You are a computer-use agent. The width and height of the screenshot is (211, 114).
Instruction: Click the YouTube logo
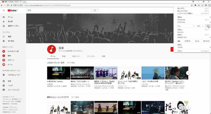tap(13, 10)
